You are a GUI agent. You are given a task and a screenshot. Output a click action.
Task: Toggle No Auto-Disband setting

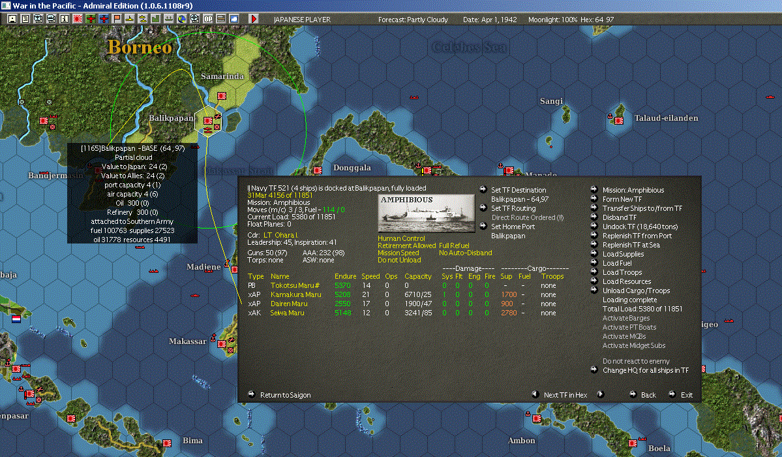465,253
